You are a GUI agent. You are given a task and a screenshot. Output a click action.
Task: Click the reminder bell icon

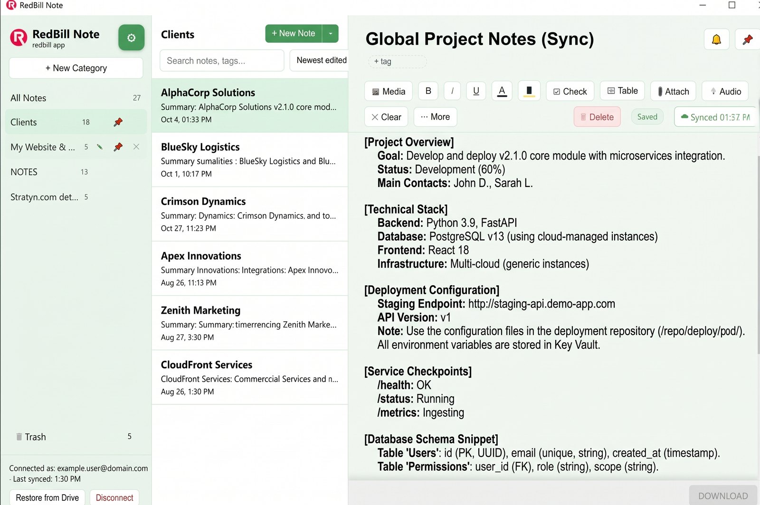(716, 39)
